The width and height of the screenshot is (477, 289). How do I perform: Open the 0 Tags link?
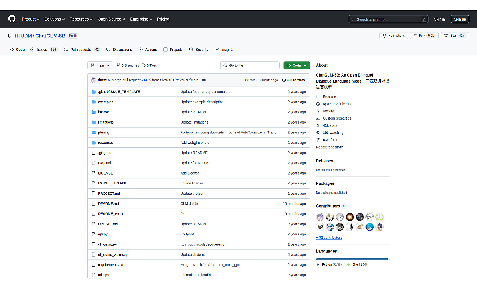[x=149, y=65]
